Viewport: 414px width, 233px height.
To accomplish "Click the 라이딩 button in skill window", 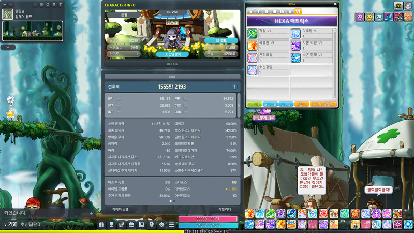I will pos(286,104).
